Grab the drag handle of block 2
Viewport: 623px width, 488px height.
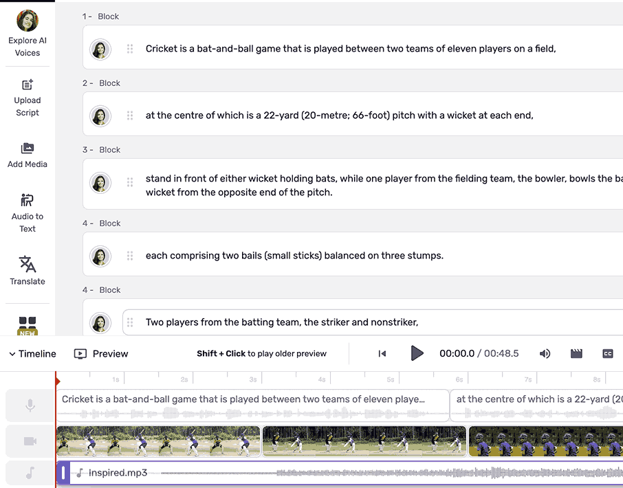(130, 115)
